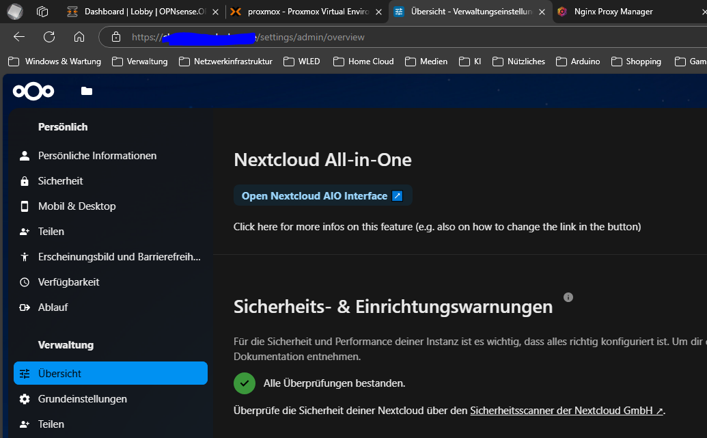The height and width of the screenshot is (438, 707).
Task: Open the second bookmark folder, Verwaltung
Action: point(140,61)
